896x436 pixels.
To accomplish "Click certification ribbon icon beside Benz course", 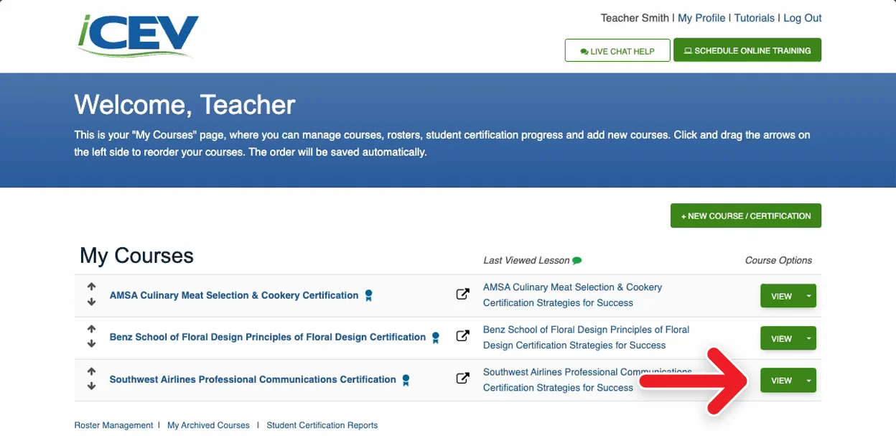I will point(436,338).
